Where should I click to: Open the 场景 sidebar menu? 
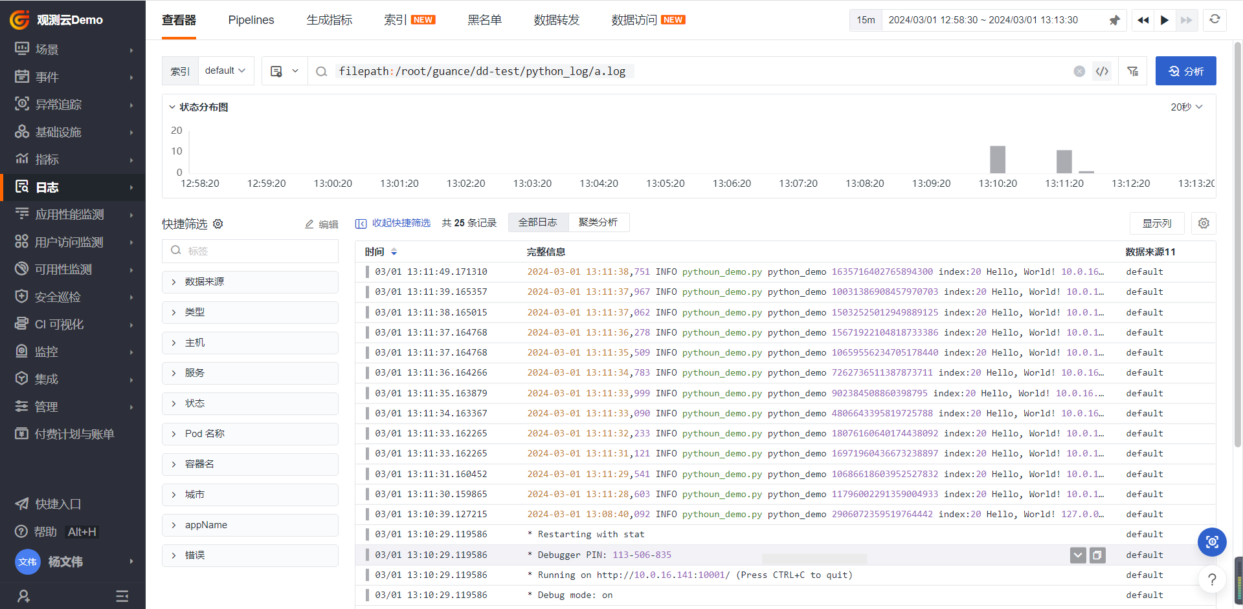point(73,49)
